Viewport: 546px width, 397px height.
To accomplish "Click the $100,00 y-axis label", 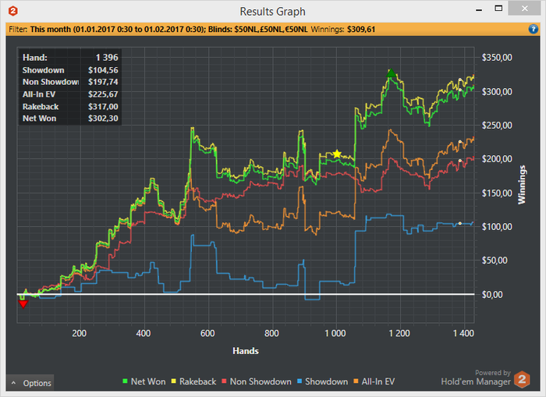I will point(497,227).
